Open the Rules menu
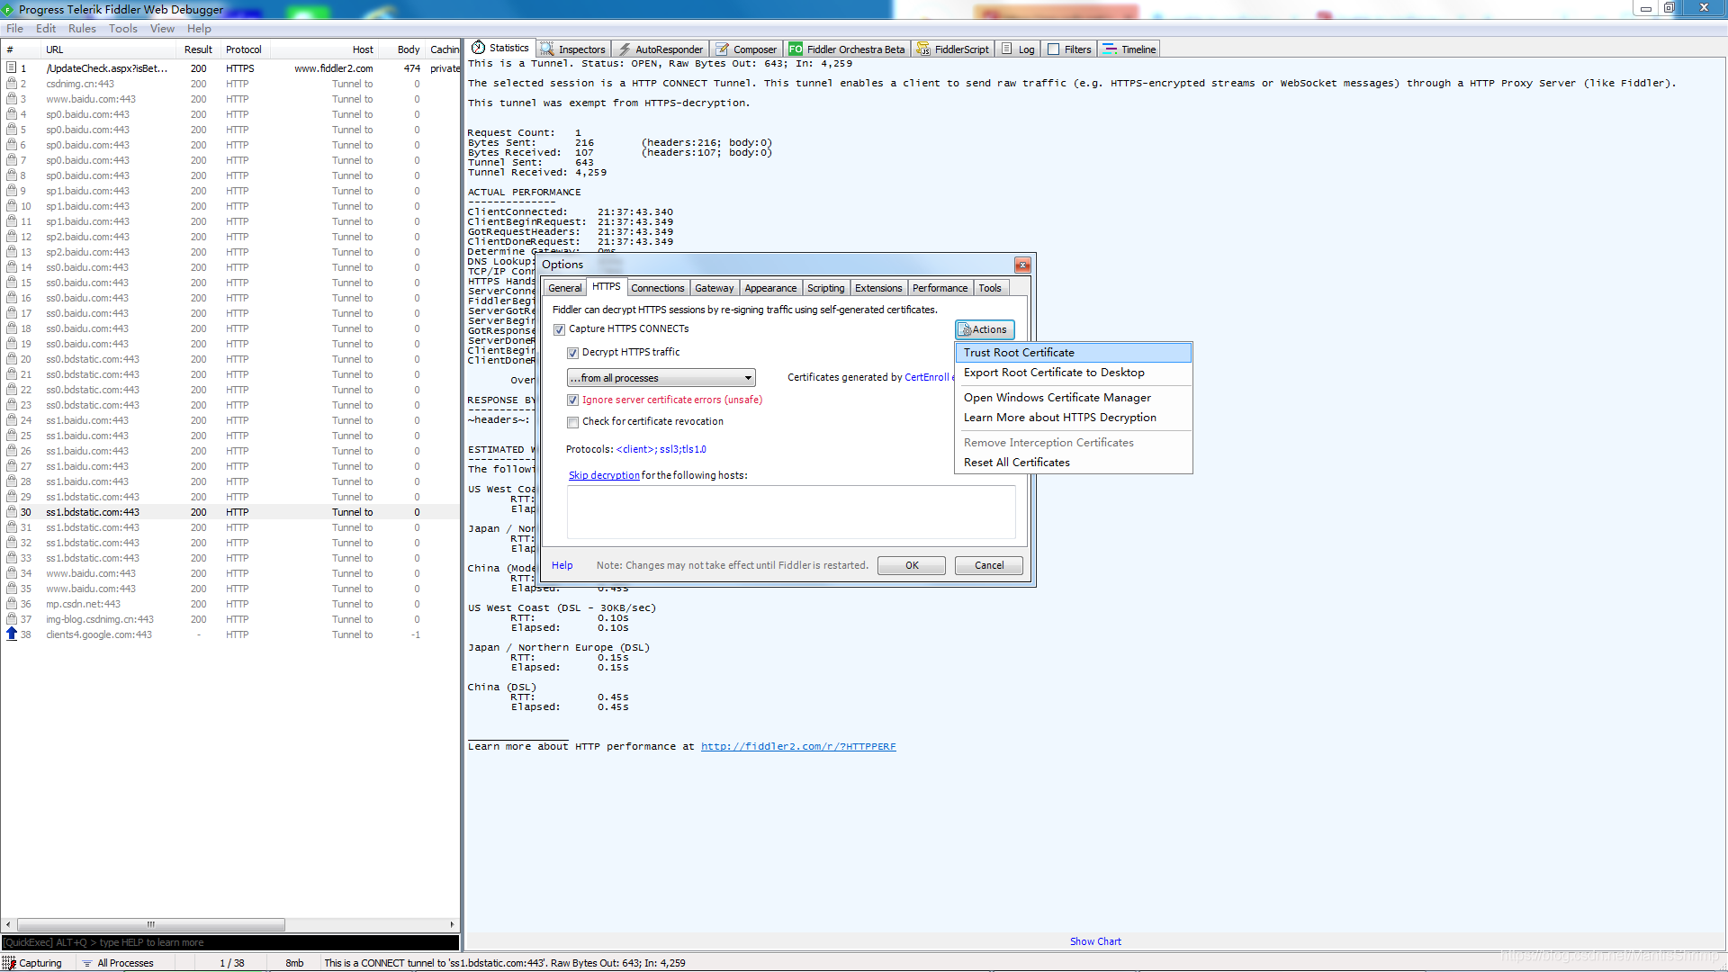1728x972 pixels. pos(82,29)
